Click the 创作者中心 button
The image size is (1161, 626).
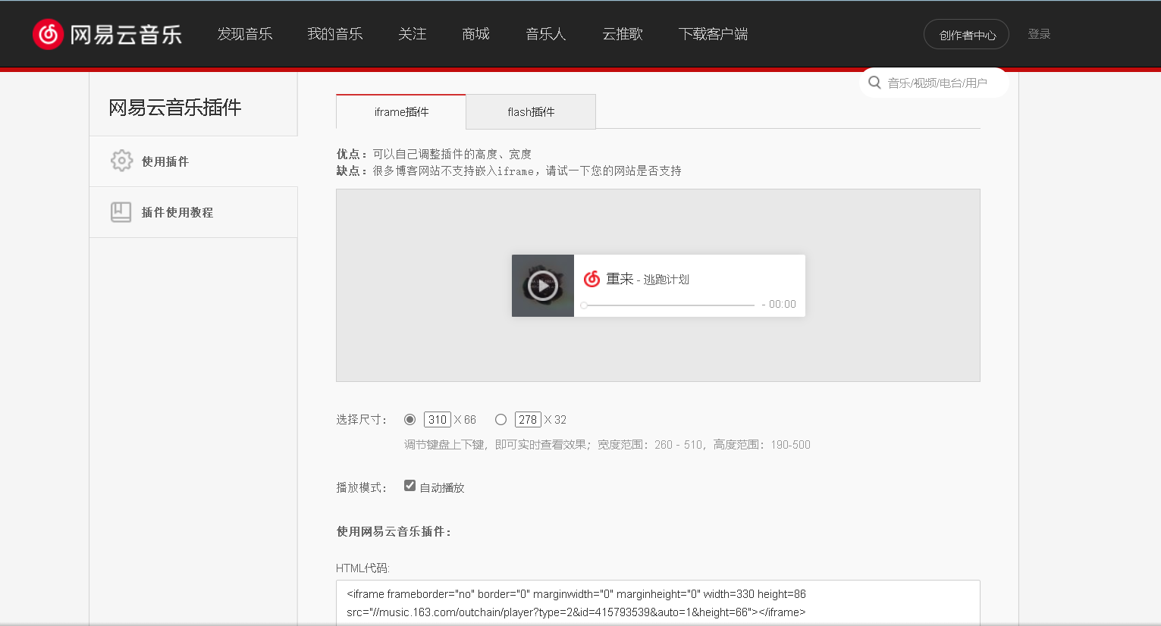(966, 33)
